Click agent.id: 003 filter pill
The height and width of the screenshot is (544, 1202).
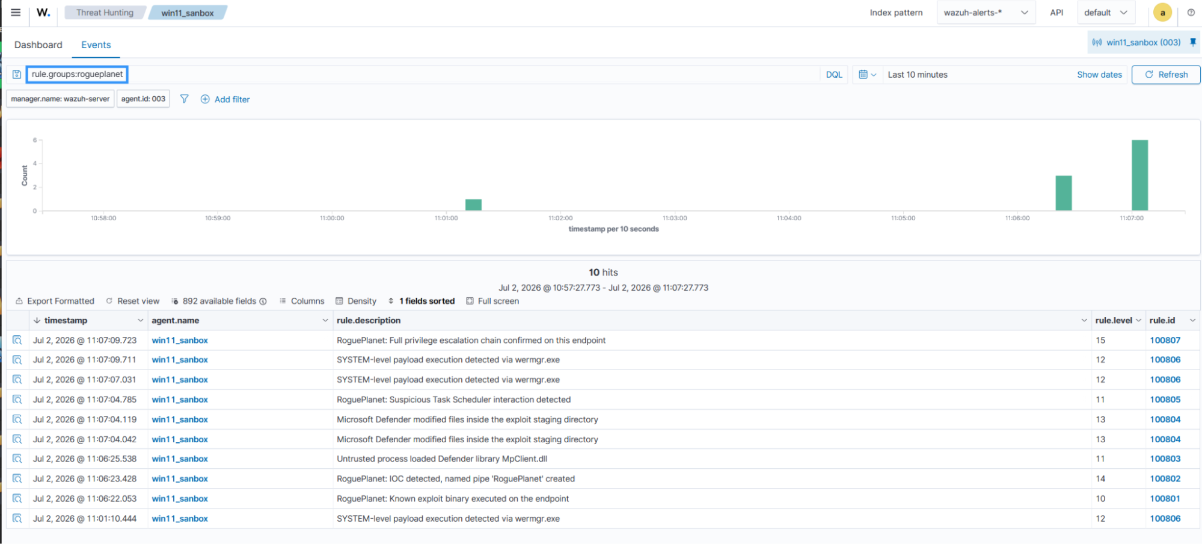click(143, 99)
